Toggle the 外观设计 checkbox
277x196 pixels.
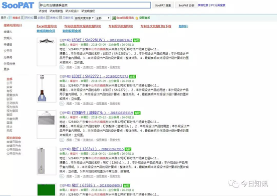pos(67,11)
